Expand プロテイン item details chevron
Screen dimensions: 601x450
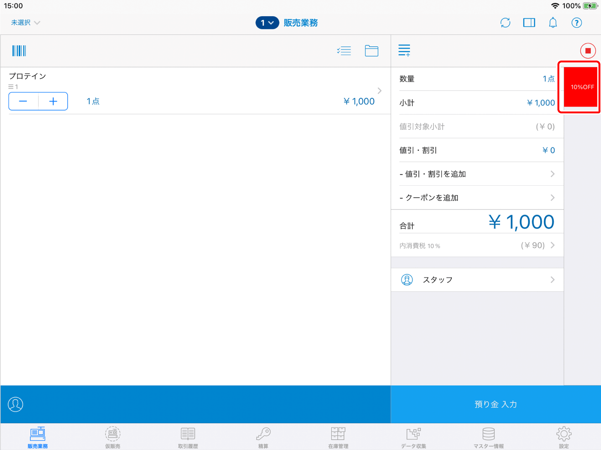click(x=379, y=91)
